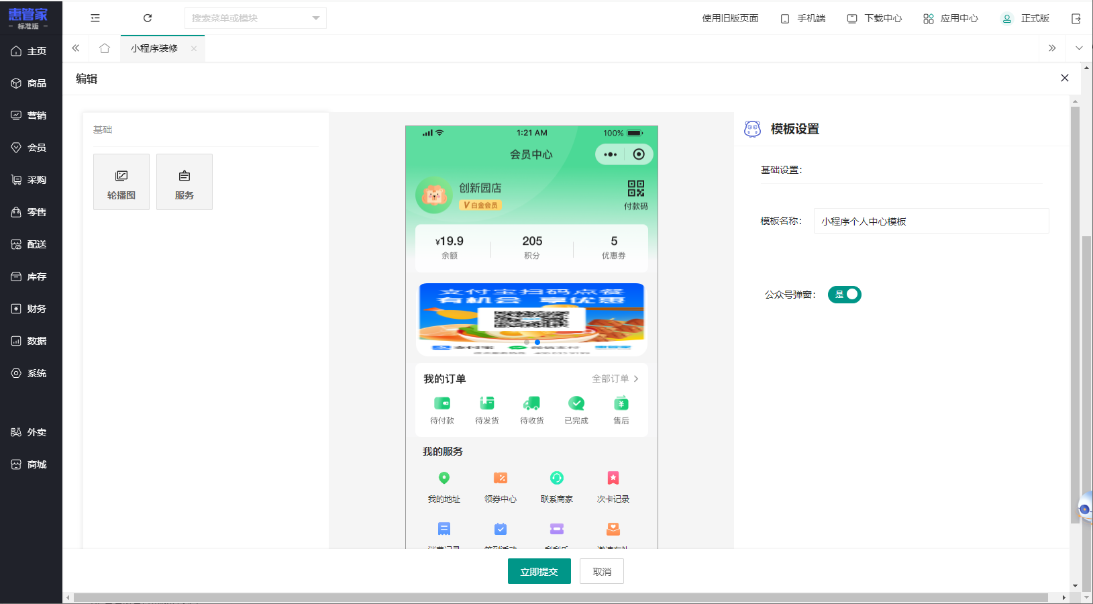This screenshot has width=1093, height=604.
Task: Click the logout icon at top right
Action: coord(1076,19)
